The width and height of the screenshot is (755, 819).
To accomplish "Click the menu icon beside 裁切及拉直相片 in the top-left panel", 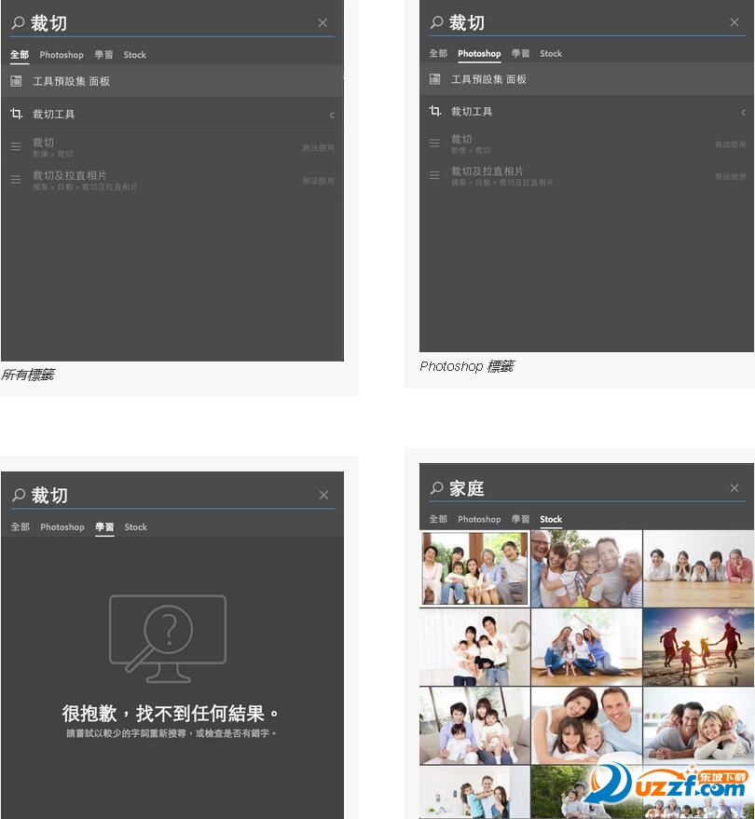I will pyautogui.click(x=16, y=179).
